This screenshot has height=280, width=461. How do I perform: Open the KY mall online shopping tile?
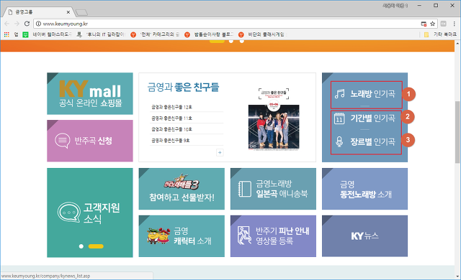pos(90,93)
